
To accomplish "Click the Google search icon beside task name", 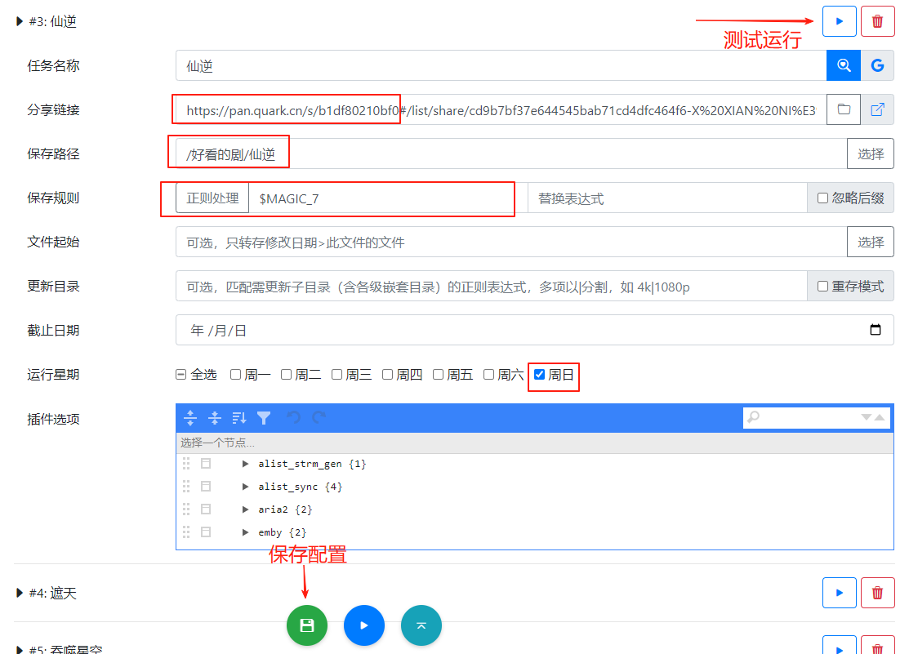I will click(x=877, y=65).
